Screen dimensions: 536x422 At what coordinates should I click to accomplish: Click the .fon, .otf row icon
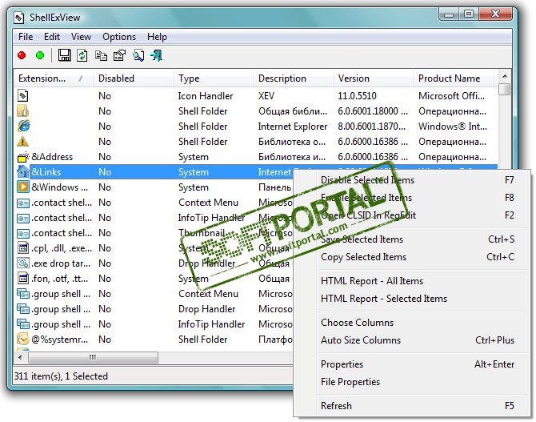point(23,278)
